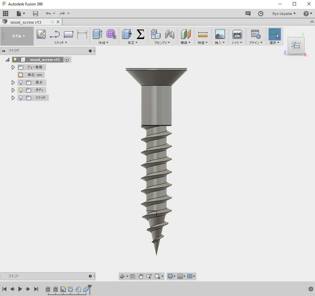
Task: Close the wood_screw v13 tab
Action: (x=58, y=22)
